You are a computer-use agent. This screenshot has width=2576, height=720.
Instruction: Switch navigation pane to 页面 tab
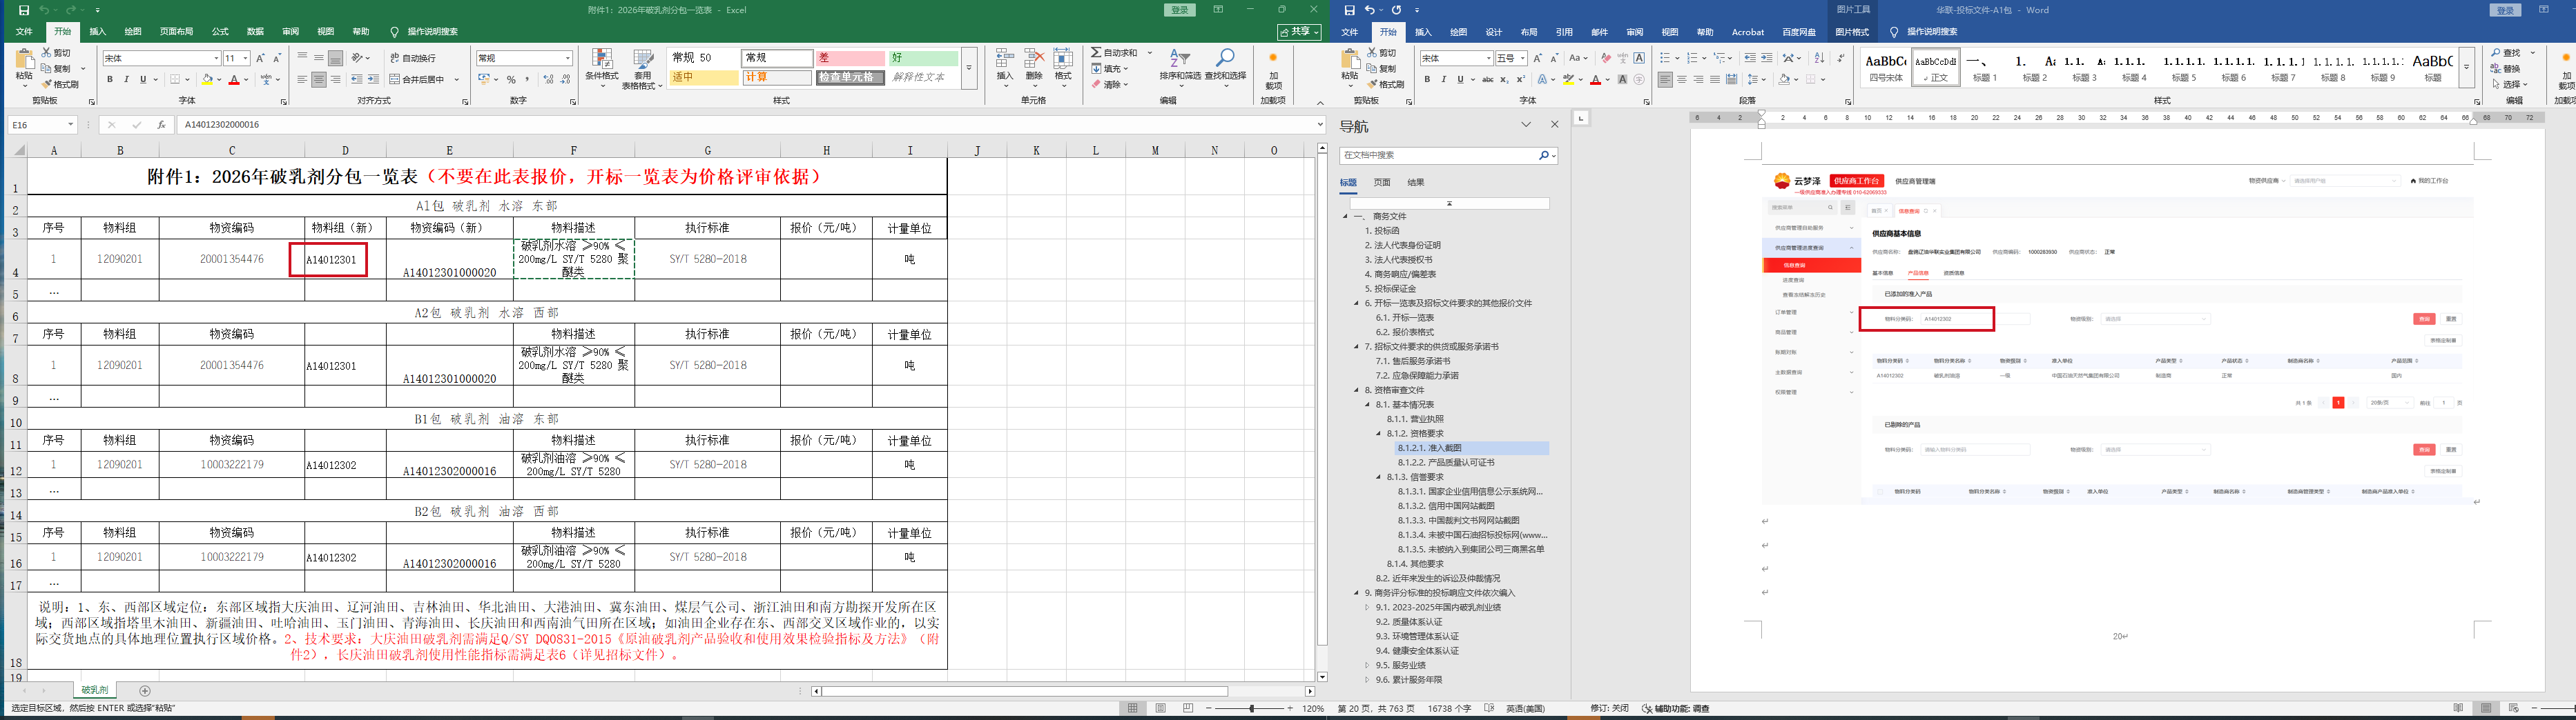(x=1382, y=183)
